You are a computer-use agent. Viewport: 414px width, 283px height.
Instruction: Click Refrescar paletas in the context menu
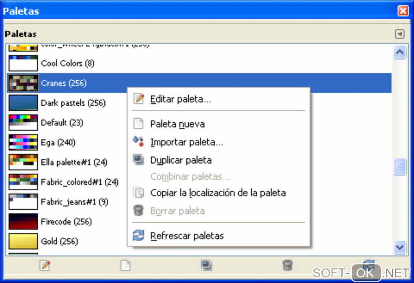[187, 236]
